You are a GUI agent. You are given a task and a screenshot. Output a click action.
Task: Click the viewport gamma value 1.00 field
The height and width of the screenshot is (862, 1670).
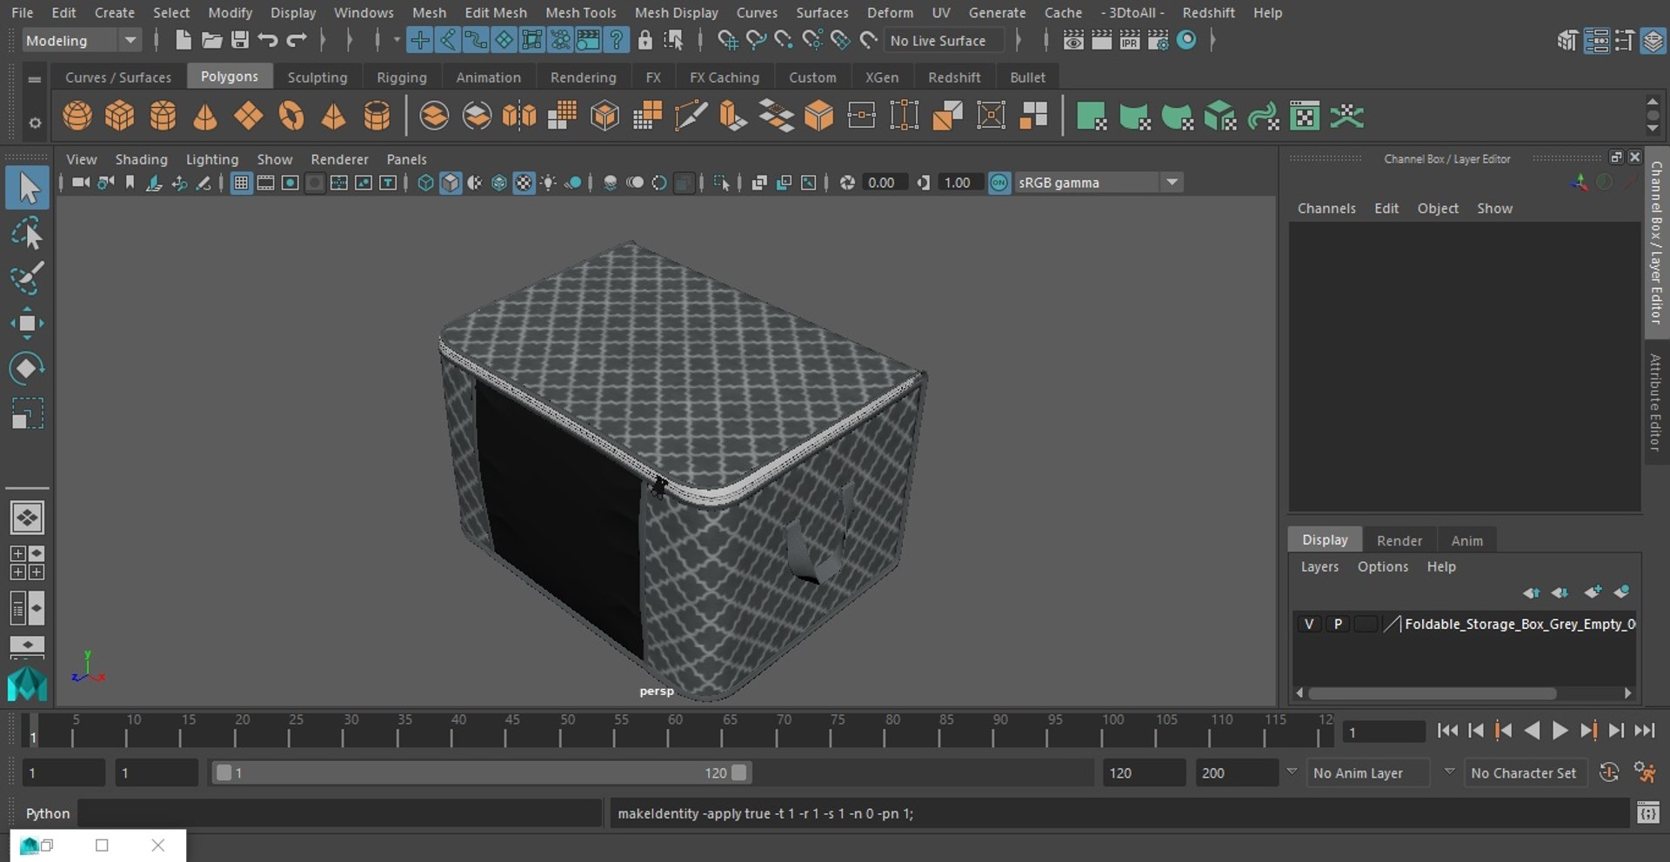pos(959,183)
